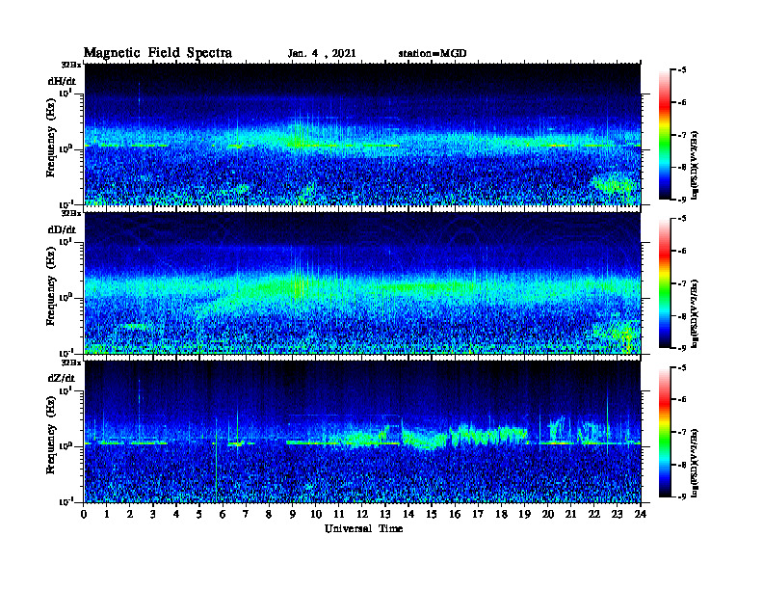
Task: Click the "station=MGD" label
Action: 433,53
